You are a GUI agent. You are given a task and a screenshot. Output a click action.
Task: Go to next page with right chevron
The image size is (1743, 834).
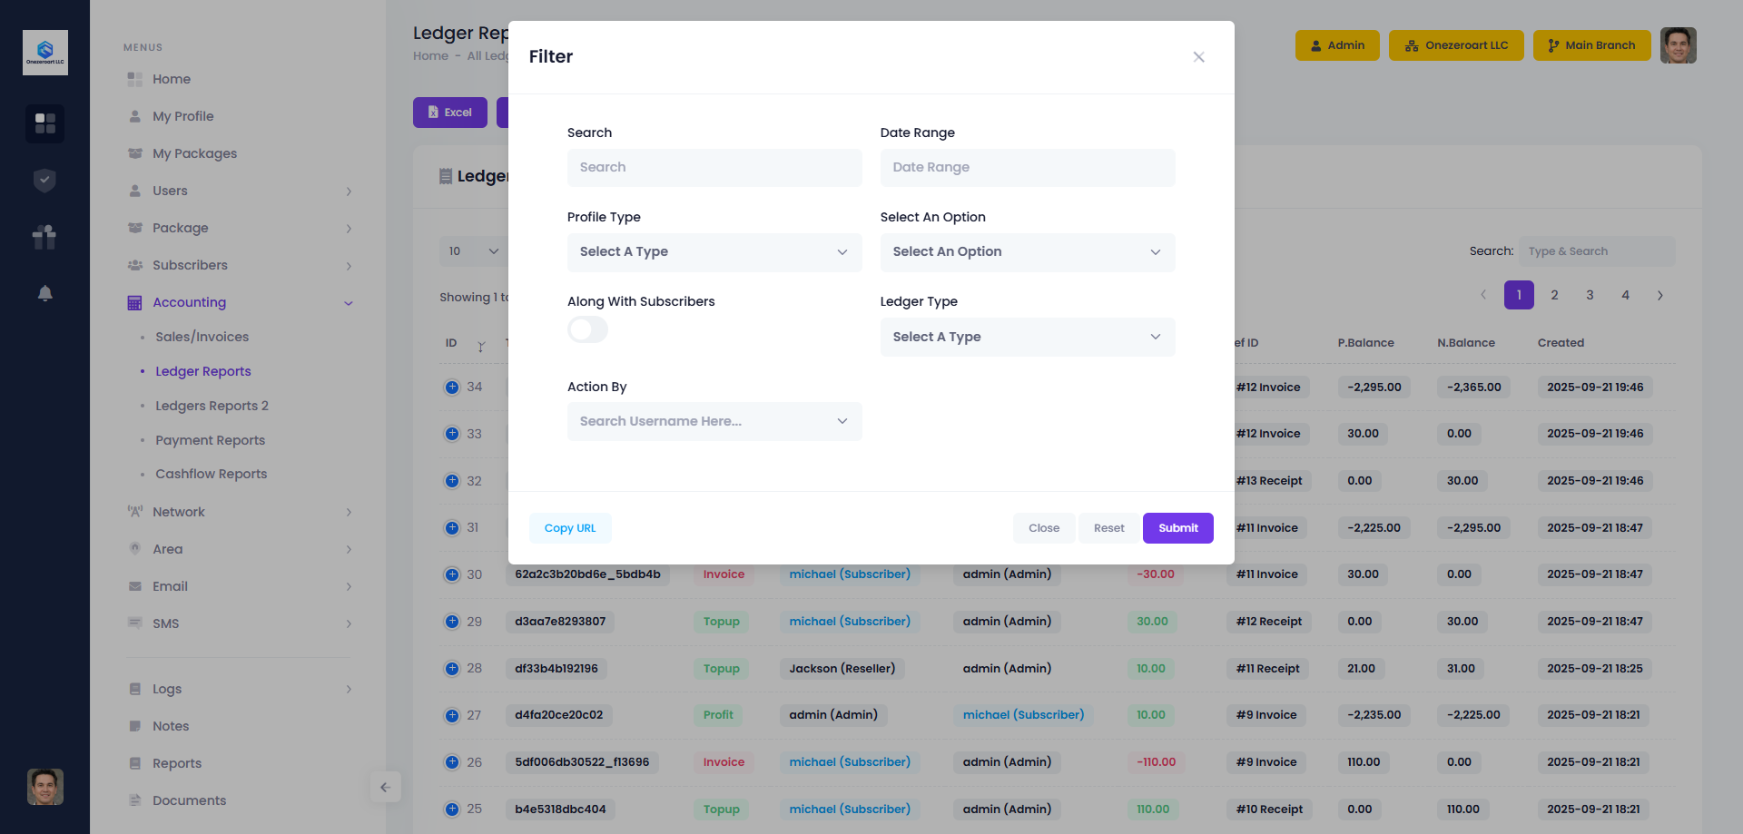pos(1659,295)
